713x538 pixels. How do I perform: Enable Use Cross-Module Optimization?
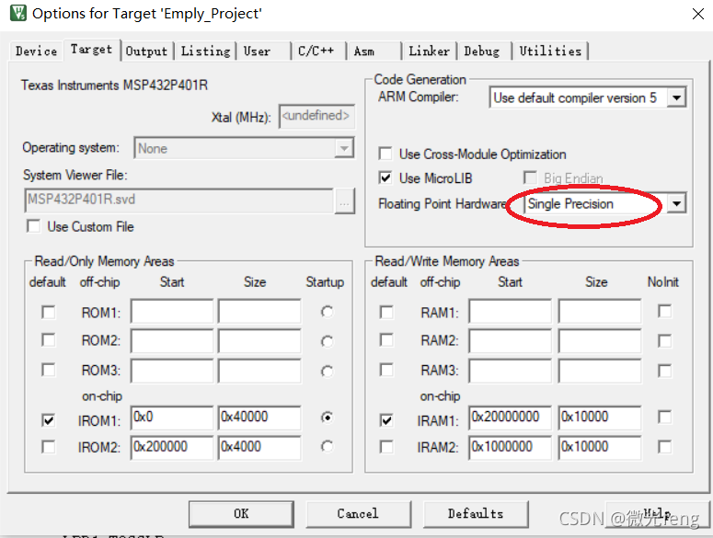tap(385, 154)
